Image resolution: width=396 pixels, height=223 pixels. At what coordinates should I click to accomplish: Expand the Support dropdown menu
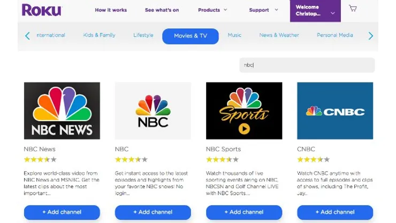pos(263,10)
